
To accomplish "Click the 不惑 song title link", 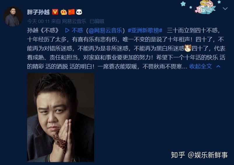I will 77,30.
